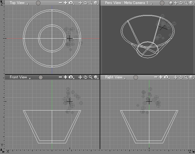
Task: Zoom out with minus in Right View
Action: [x=156, y=77]
